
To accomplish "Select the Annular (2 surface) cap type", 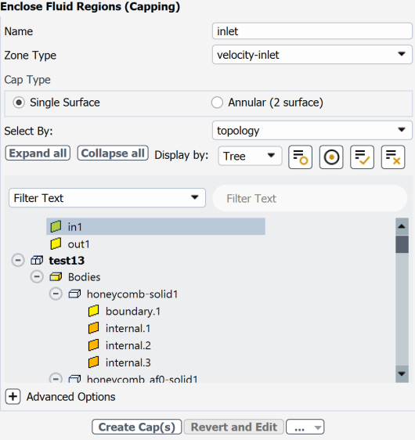I will pyautogui.click(x=217, y=103).
